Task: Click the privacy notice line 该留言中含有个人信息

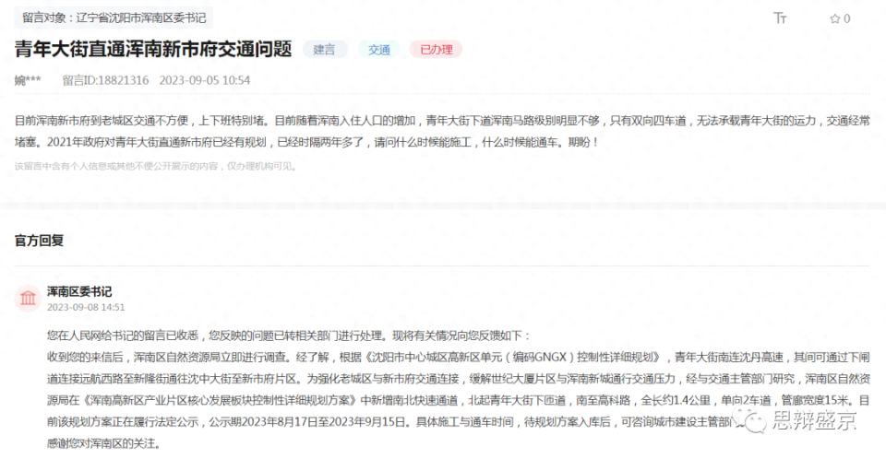Action: pyautogui.click(x=156, y=166)
